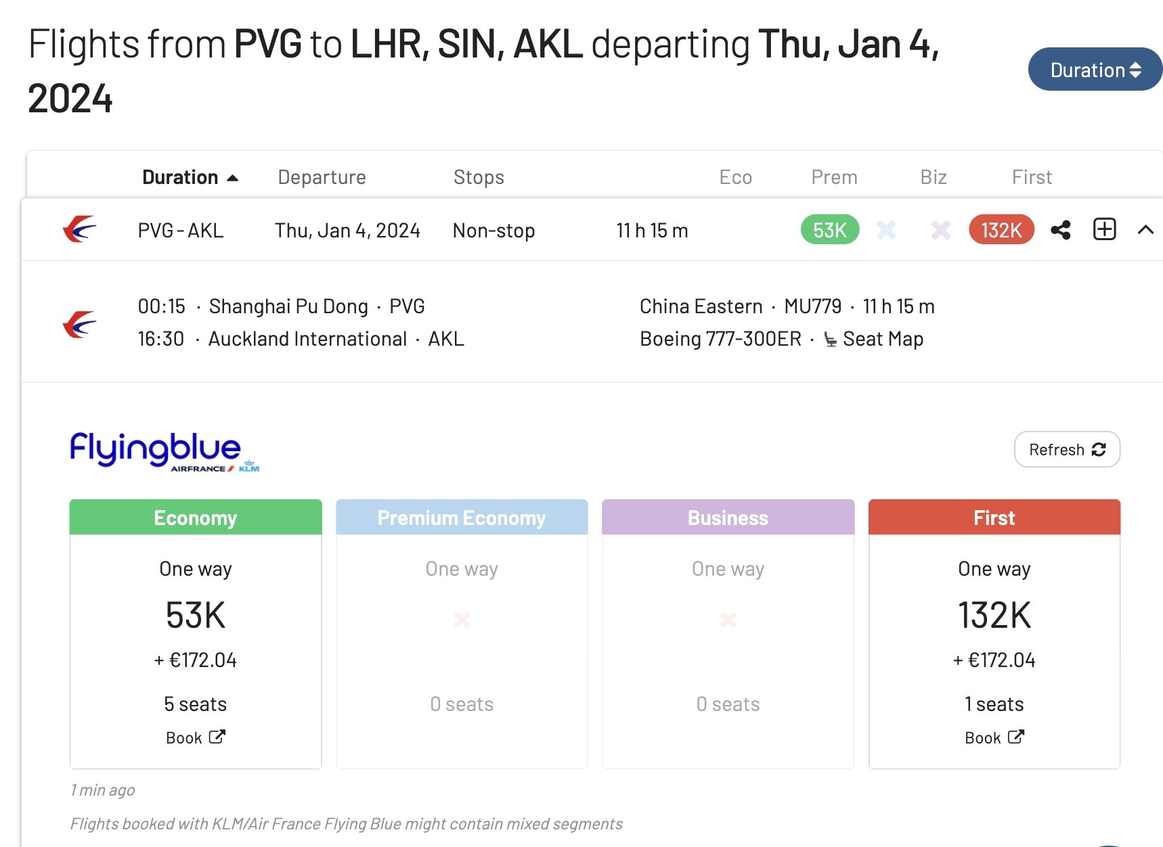The height and width of the screenshot is (847, 1163).
Task: Click the China Eastern logo beside flight details
Action: [x=79, y=325]
